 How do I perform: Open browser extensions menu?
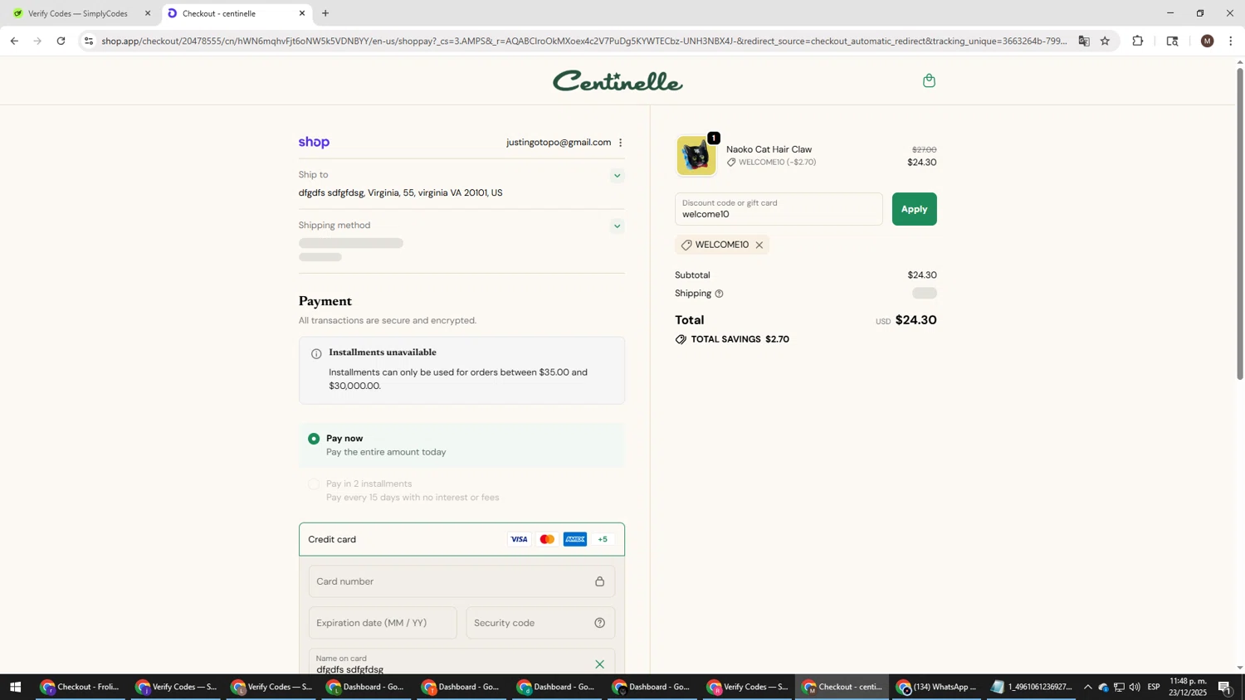[1137, 41]
